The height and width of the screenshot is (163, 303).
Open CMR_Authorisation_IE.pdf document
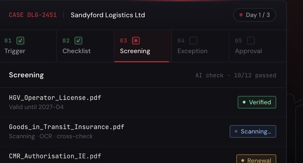pos(55,156)
